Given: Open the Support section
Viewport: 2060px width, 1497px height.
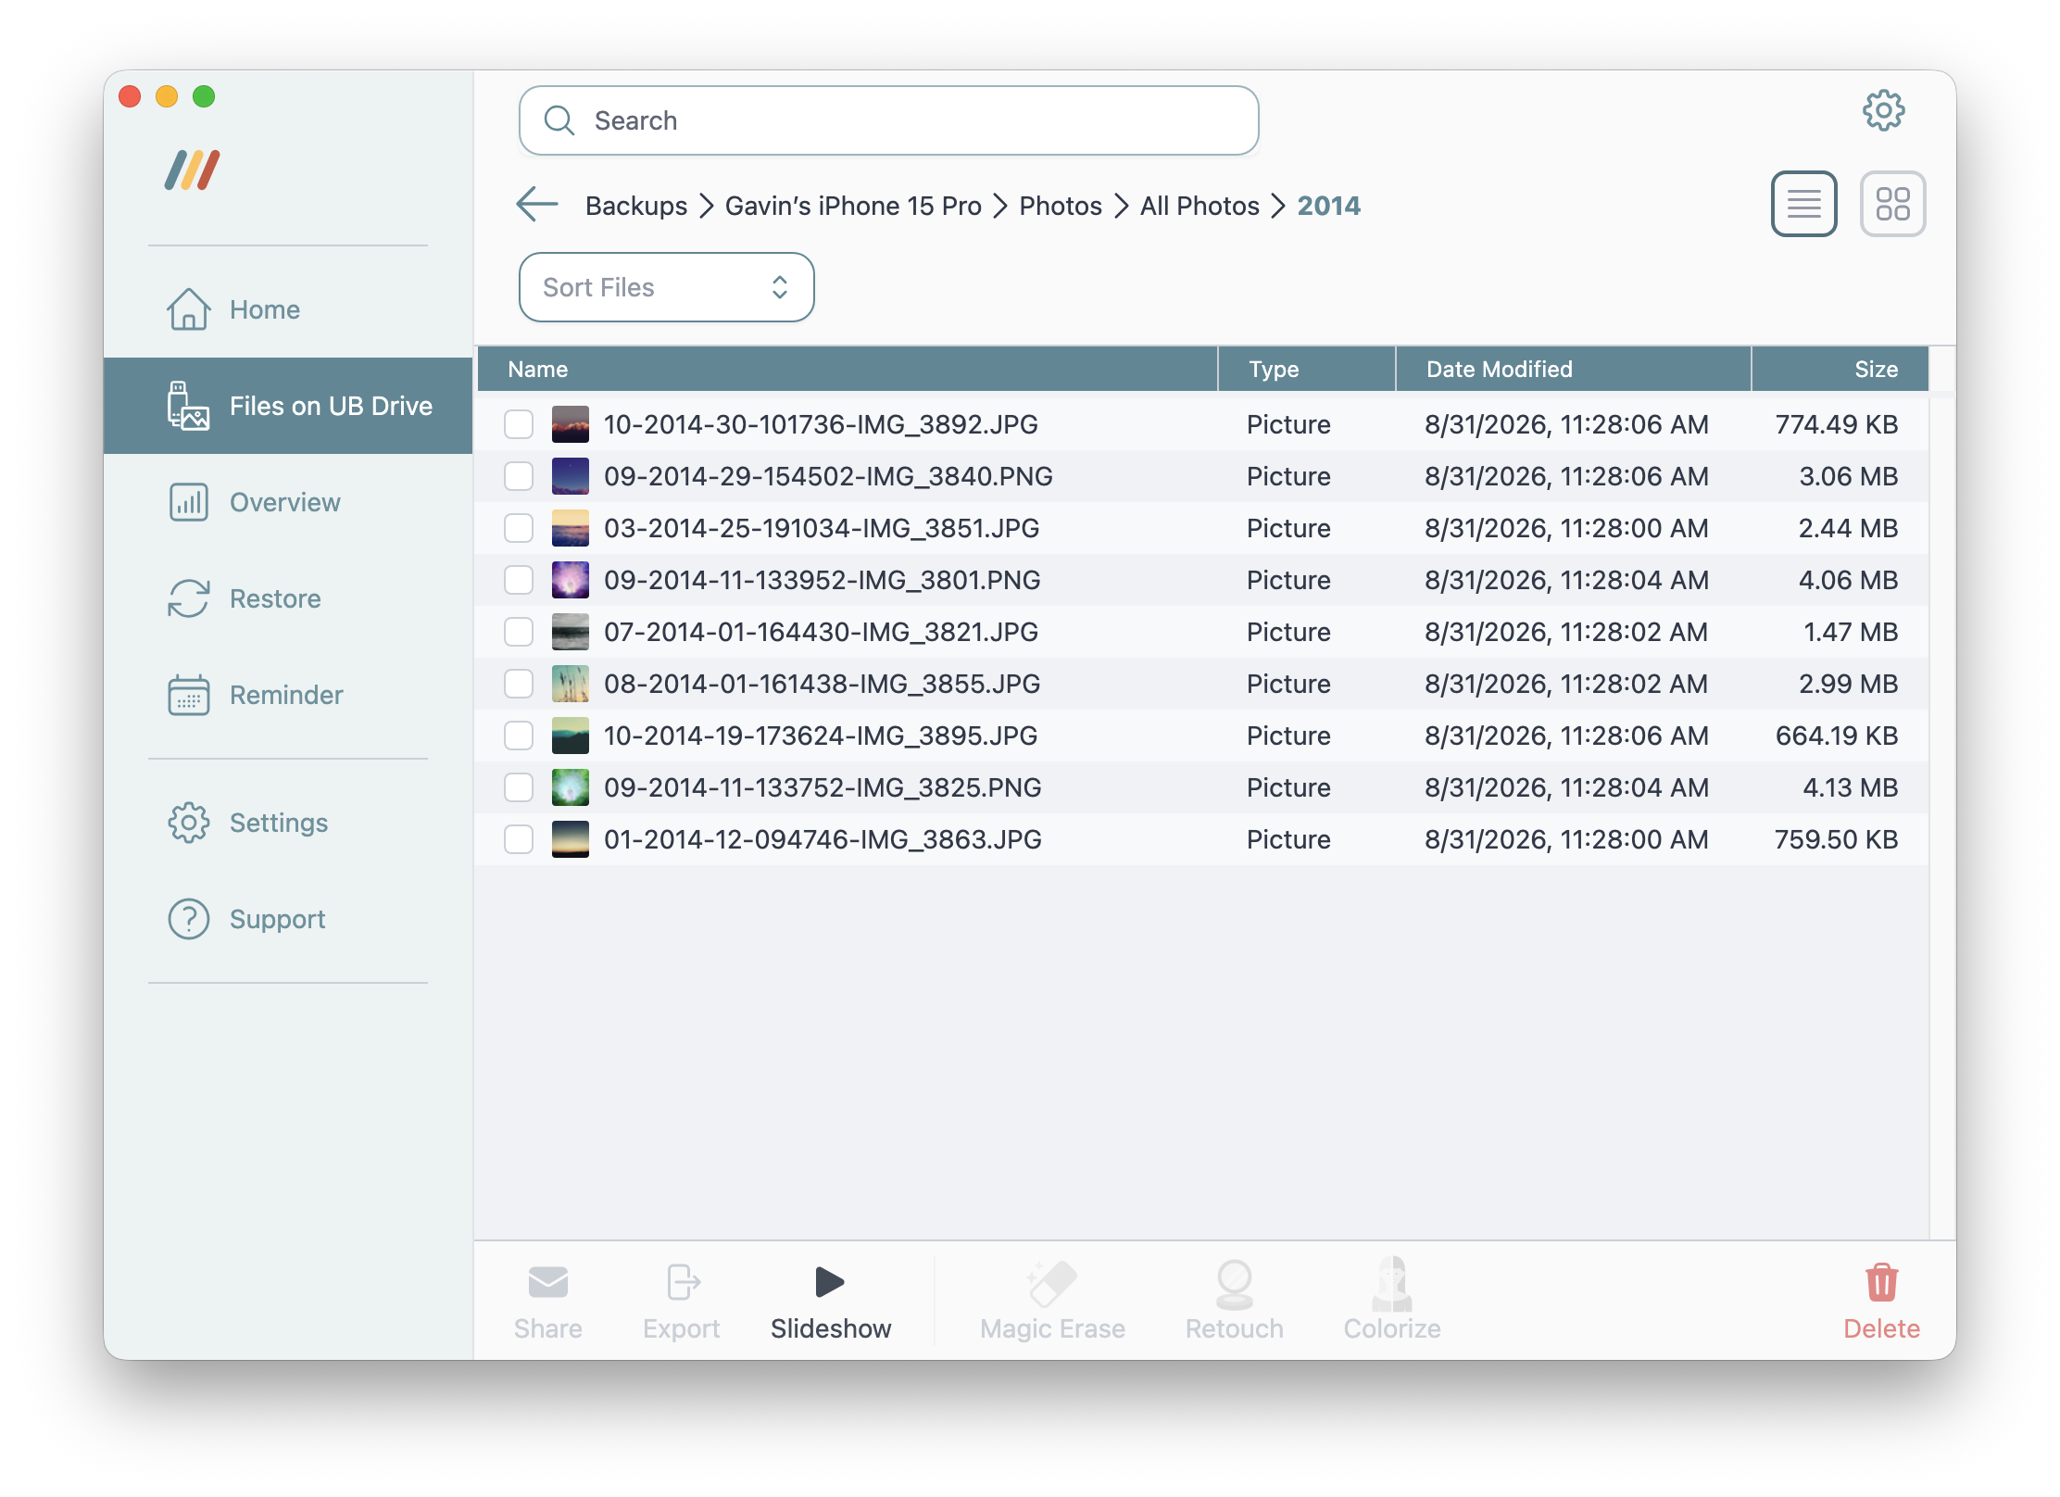Looking at the screenshot, I should 288,919.
